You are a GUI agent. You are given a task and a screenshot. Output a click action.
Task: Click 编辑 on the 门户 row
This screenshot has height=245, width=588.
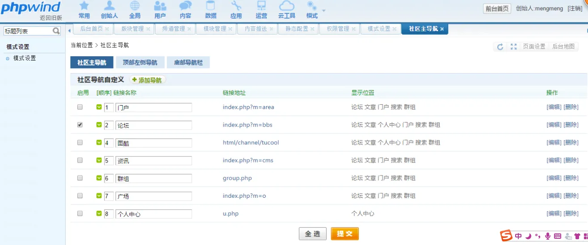coord(554,107)
